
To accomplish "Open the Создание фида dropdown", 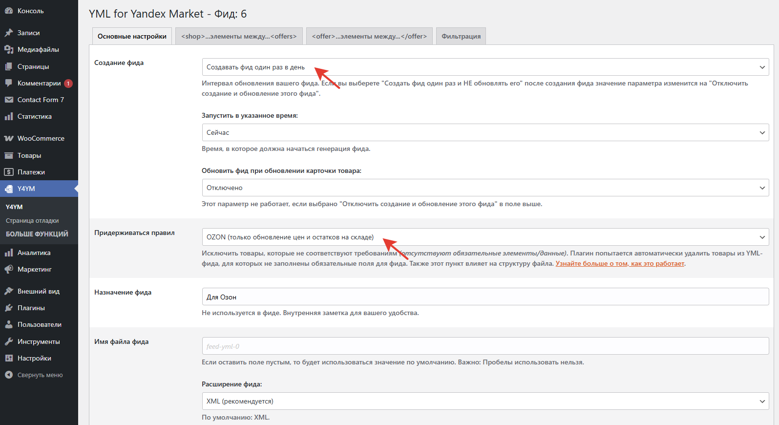I will 485,67.
